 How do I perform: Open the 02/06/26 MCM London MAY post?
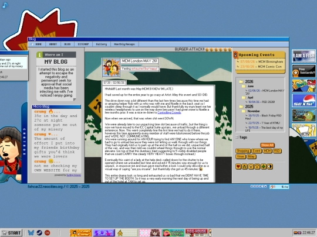coord(265,92)
